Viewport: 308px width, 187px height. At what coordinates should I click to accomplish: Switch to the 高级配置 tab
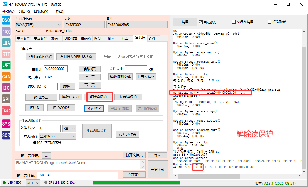(x=41, y=39)
